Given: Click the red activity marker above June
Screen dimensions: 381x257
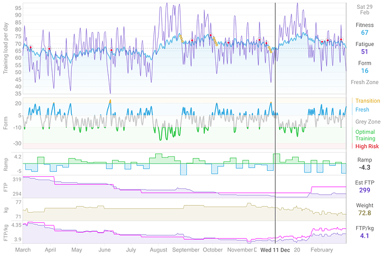Looking at the screenshot, I should click(x=112, y=50).
